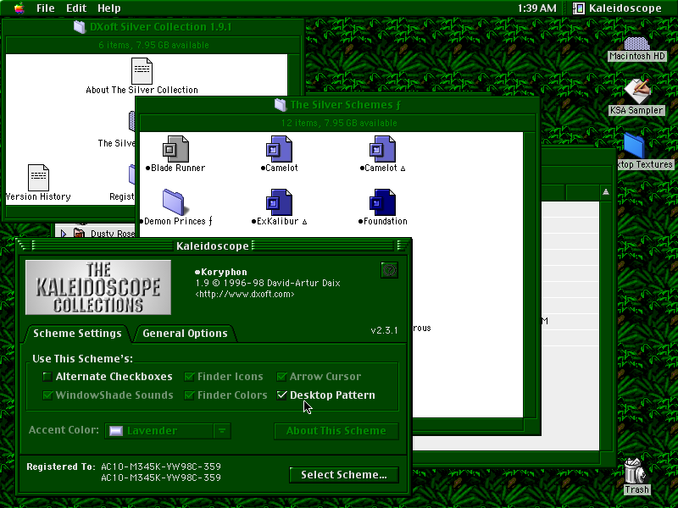Switch to the General Options tab
Viewport: 678px width, 508px height.
pos(185,333)
